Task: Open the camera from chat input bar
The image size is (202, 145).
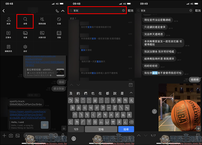Action: (11, 135)
